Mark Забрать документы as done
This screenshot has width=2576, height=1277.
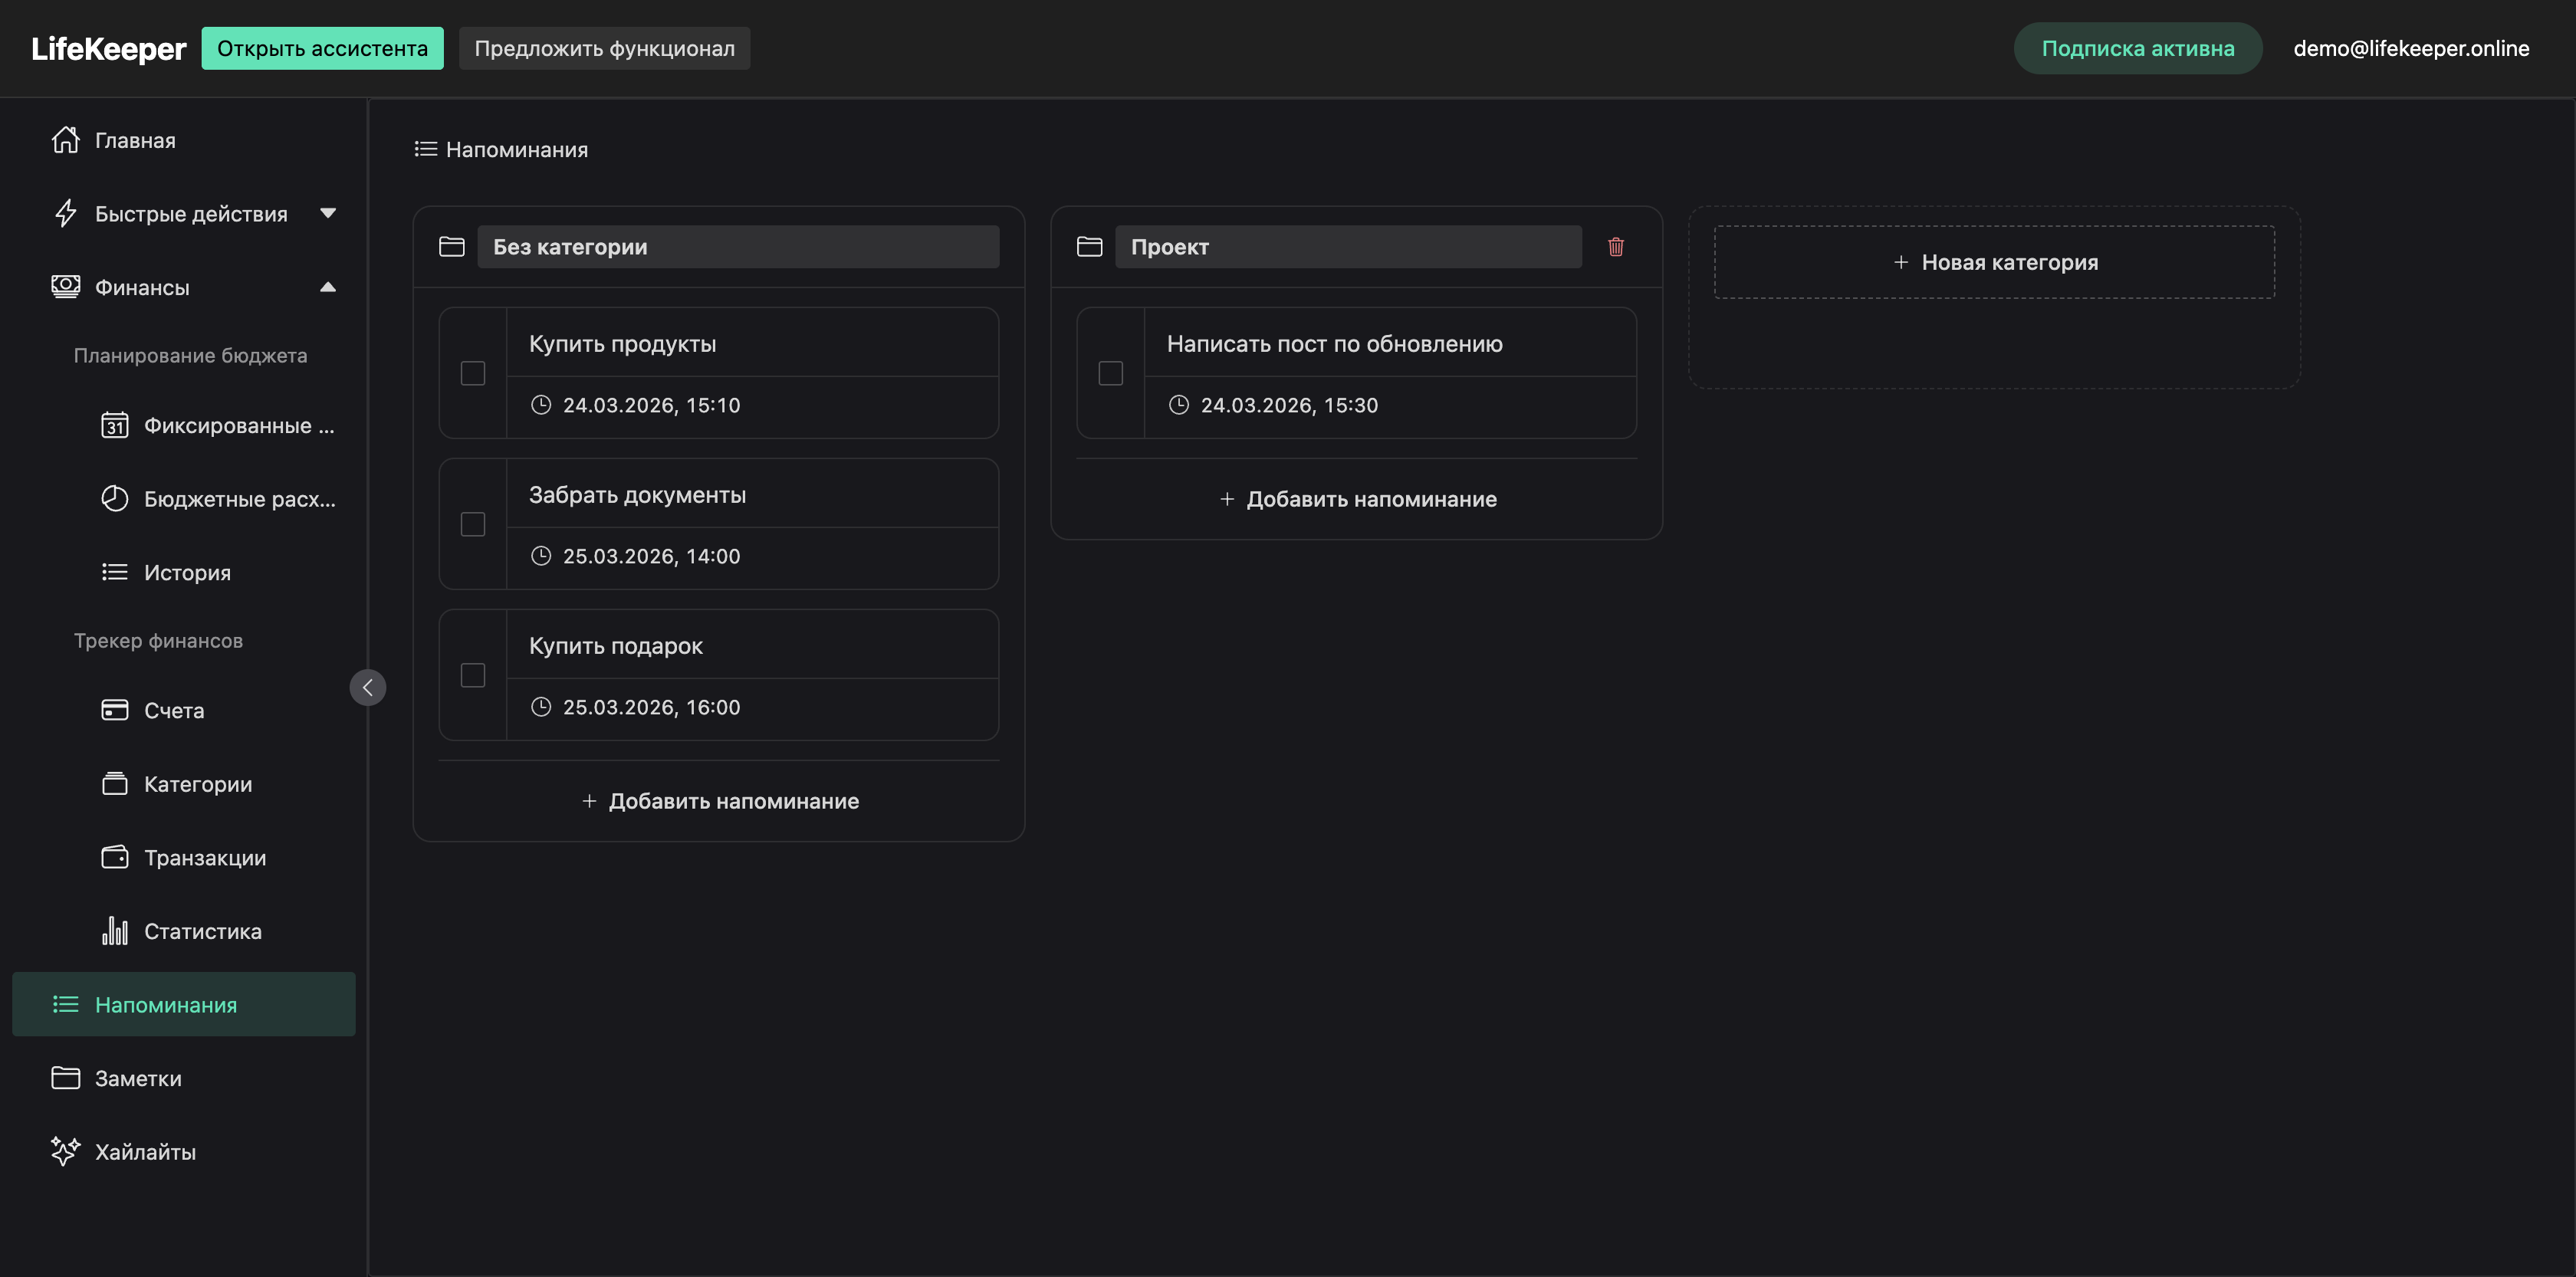tap(473, 524)
